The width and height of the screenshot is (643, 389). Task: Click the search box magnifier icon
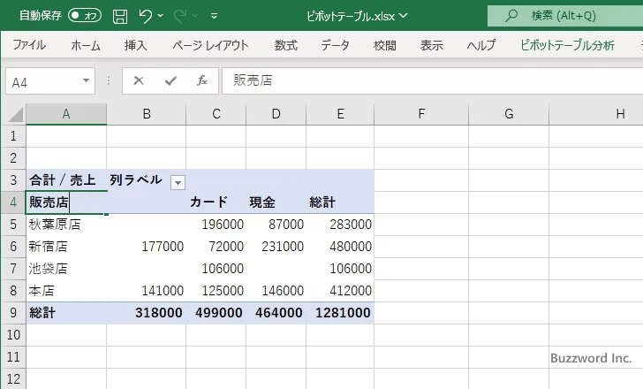pos(511,16)
